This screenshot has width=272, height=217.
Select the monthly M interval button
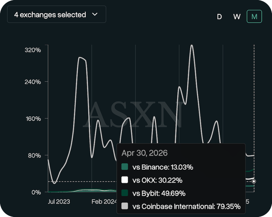[x=254, y=17]
